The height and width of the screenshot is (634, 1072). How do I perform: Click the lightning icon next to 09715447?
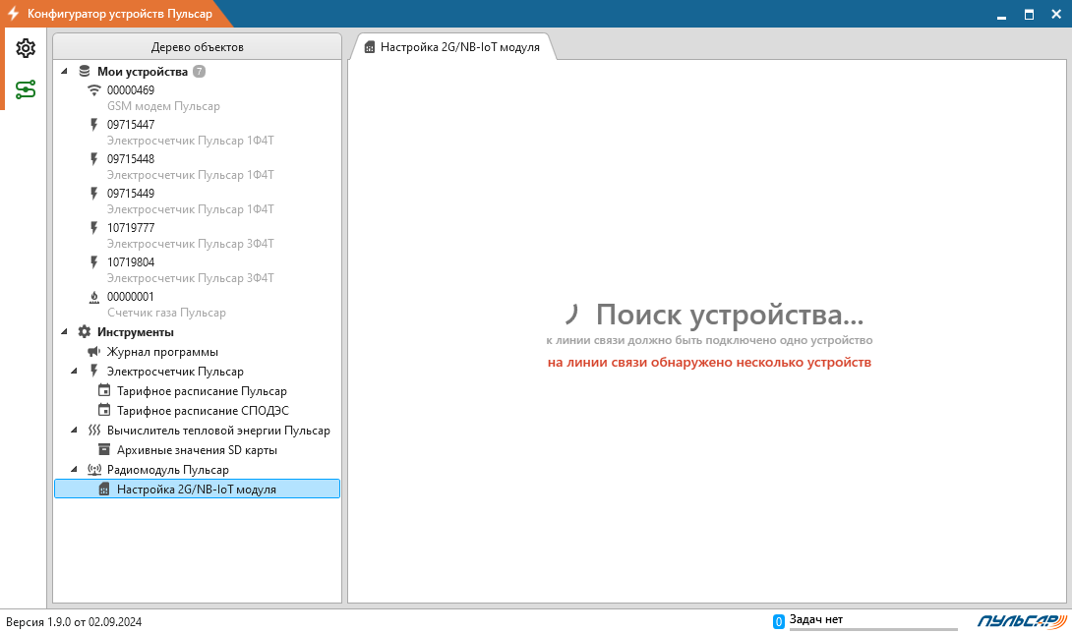pyautogui.click(x=94, y=124)
